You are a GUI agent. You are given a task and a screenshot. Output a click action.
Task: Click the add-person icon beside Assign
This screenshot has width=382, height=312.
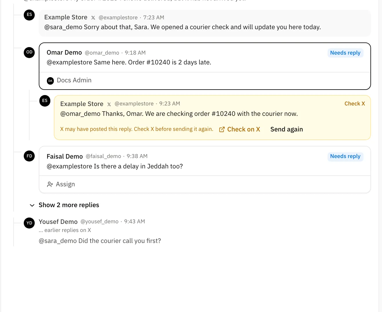click(50, 184)
